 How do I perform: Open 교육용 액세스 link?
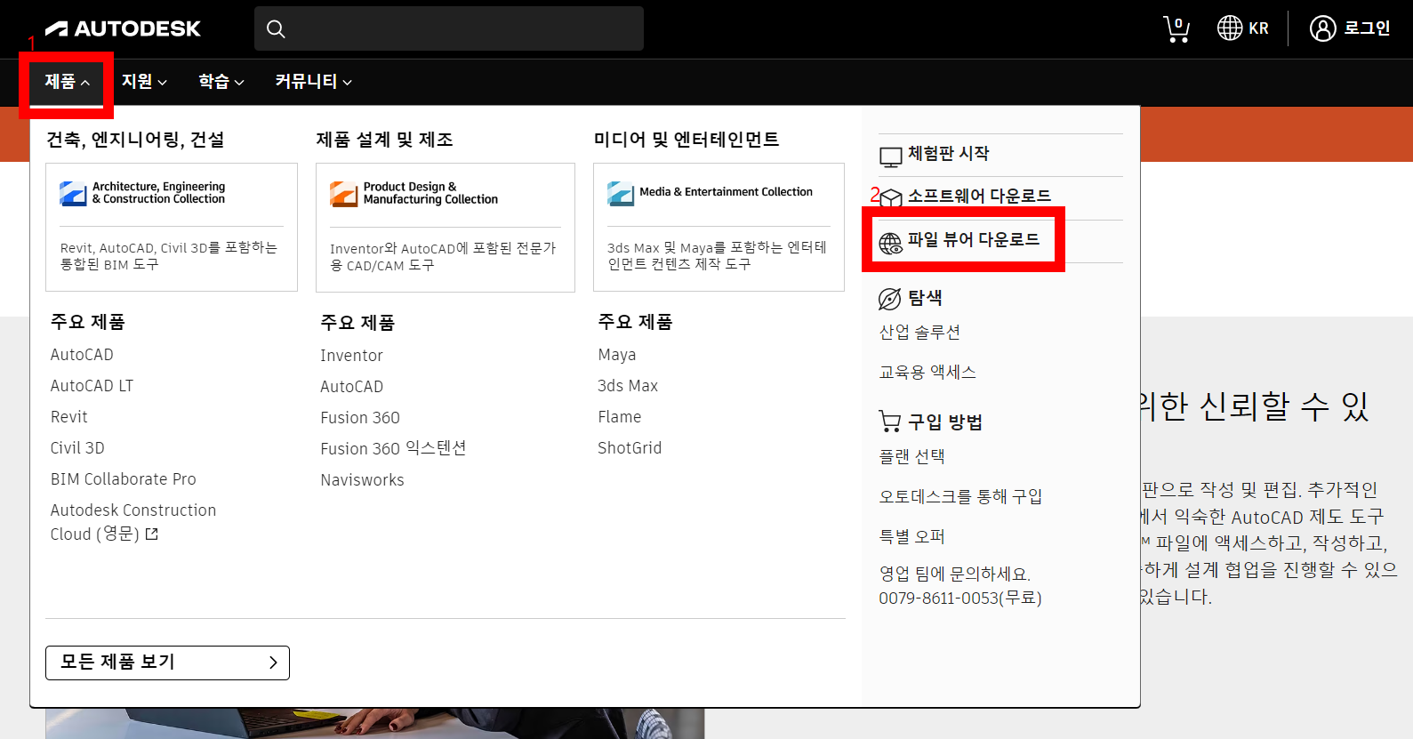tap(927, 372)
